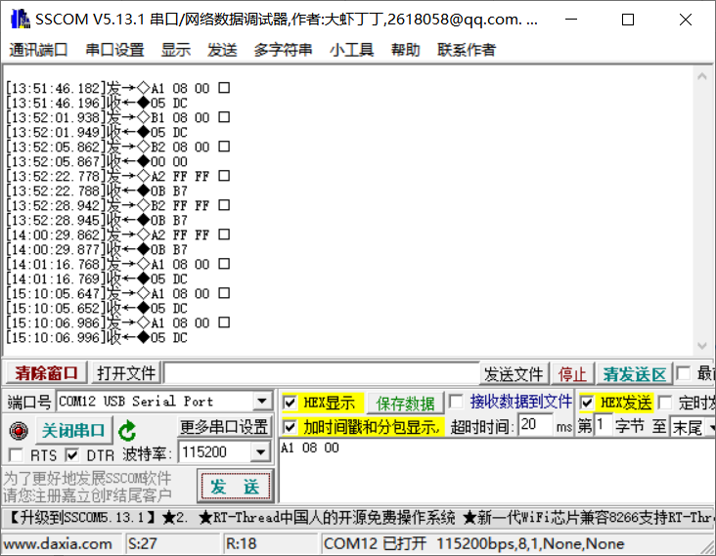Open the 多字符串 menu
The width and height of the screenshot is (716, 556).
coord(283,50)
